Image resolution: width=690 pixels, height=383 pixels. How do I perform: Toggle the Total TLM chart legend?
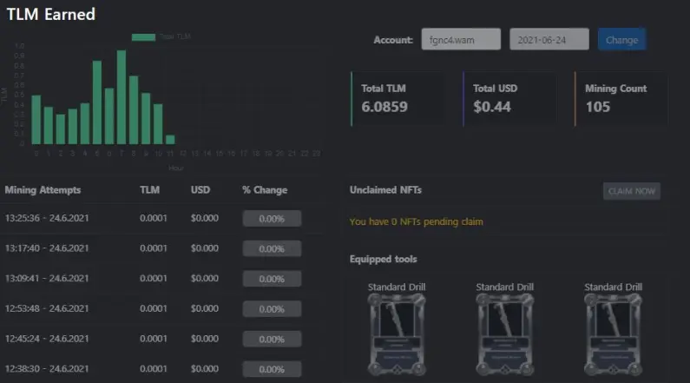pyautogui.click(x=161, y=37)
